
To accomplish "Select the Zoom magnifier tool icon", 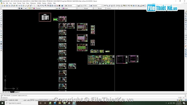I will tap(43, 6).
